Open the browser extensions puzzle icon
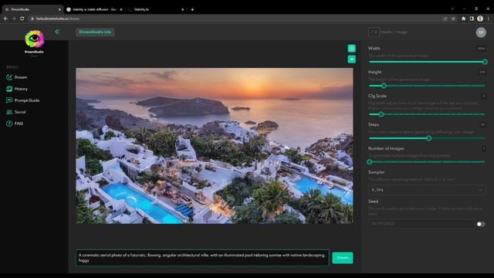Screen dimensions: 494x278 point(463,19)
